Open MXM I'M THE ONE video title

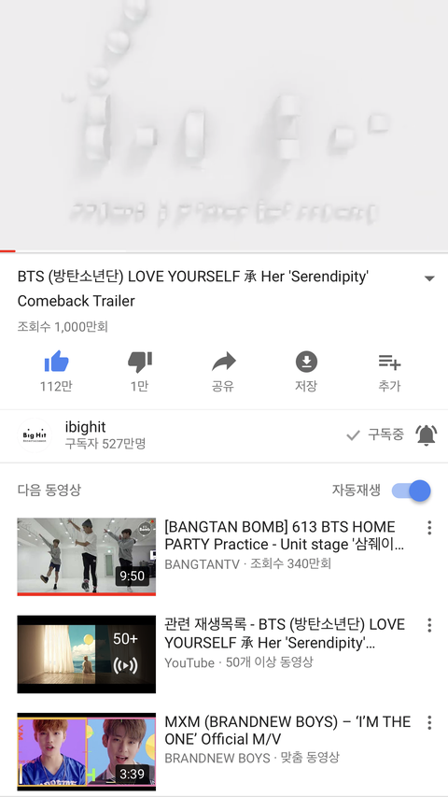pos(287,731)
